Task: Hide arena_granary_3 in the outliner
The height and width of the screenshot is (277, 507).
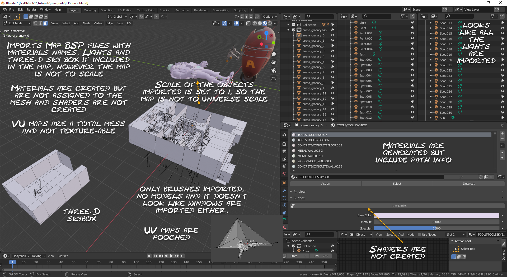Action: [332, 51]
